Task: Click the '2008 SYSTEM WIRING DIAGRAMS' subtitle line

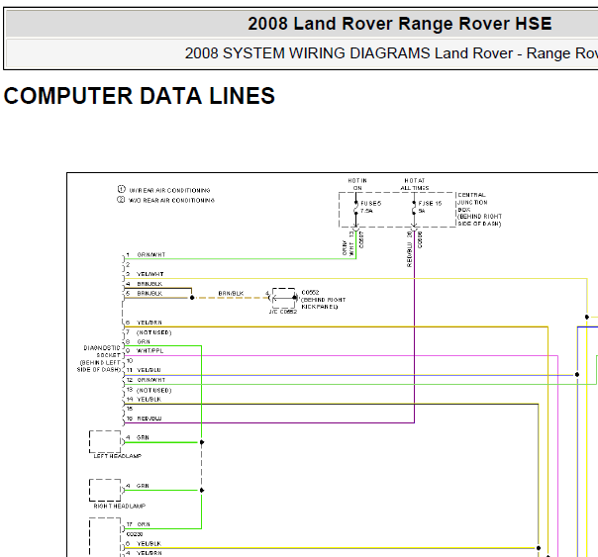Action: (x=391, y=53)
